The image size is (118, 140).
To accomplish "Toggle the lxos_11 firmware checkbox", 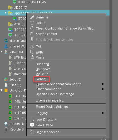I will coord(10,118).
